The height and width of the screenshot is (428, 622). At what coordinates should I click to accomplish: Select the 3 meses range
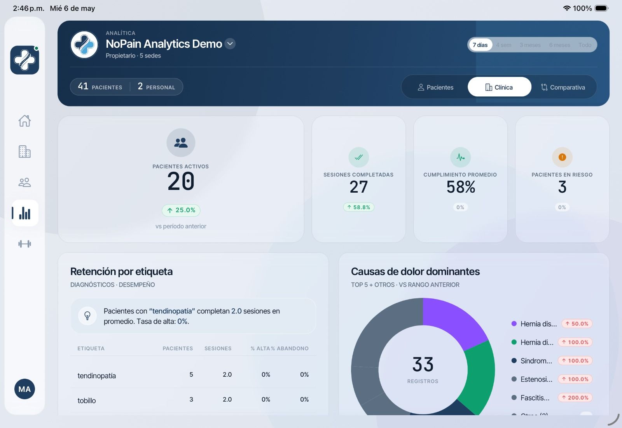(x=530, y=45)
